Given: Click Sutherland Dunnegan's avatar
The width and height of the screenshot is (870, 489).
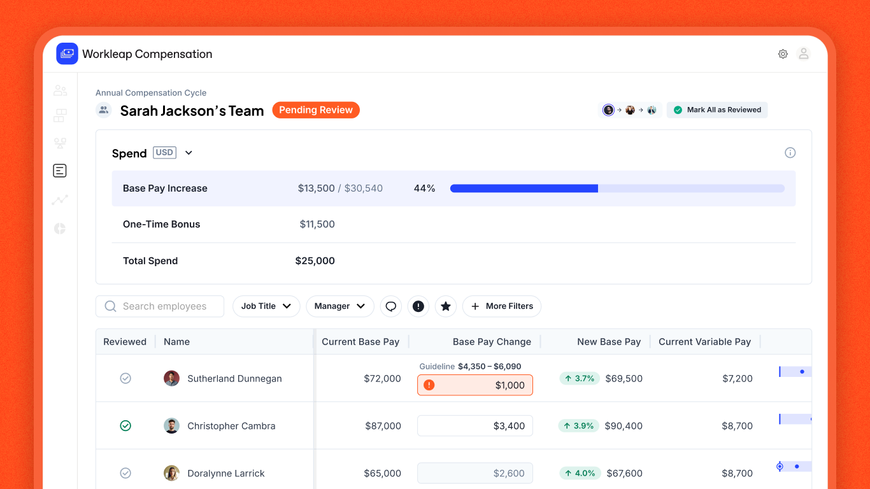Looking at the screenshot, I should point(171,378).
